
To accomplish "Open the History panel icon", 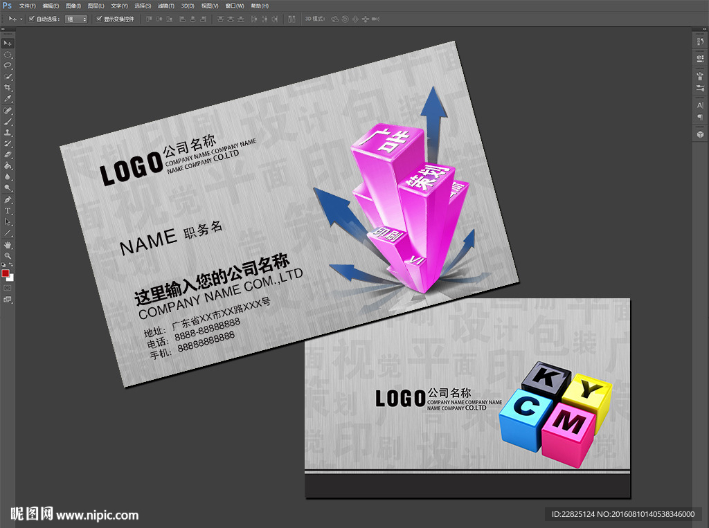I will click(701, 42).
